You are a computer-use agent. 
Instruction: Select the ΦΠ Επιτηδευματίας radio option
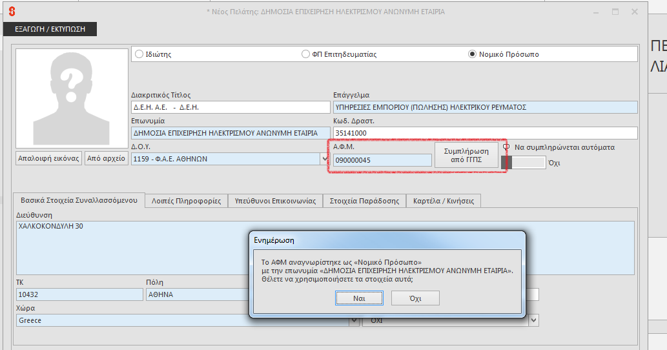[x=305, y=54]
